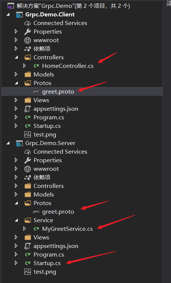Click the Visual Studio solution icon at the top
Viewport: 171px width, 283px height.
(10, 6)
